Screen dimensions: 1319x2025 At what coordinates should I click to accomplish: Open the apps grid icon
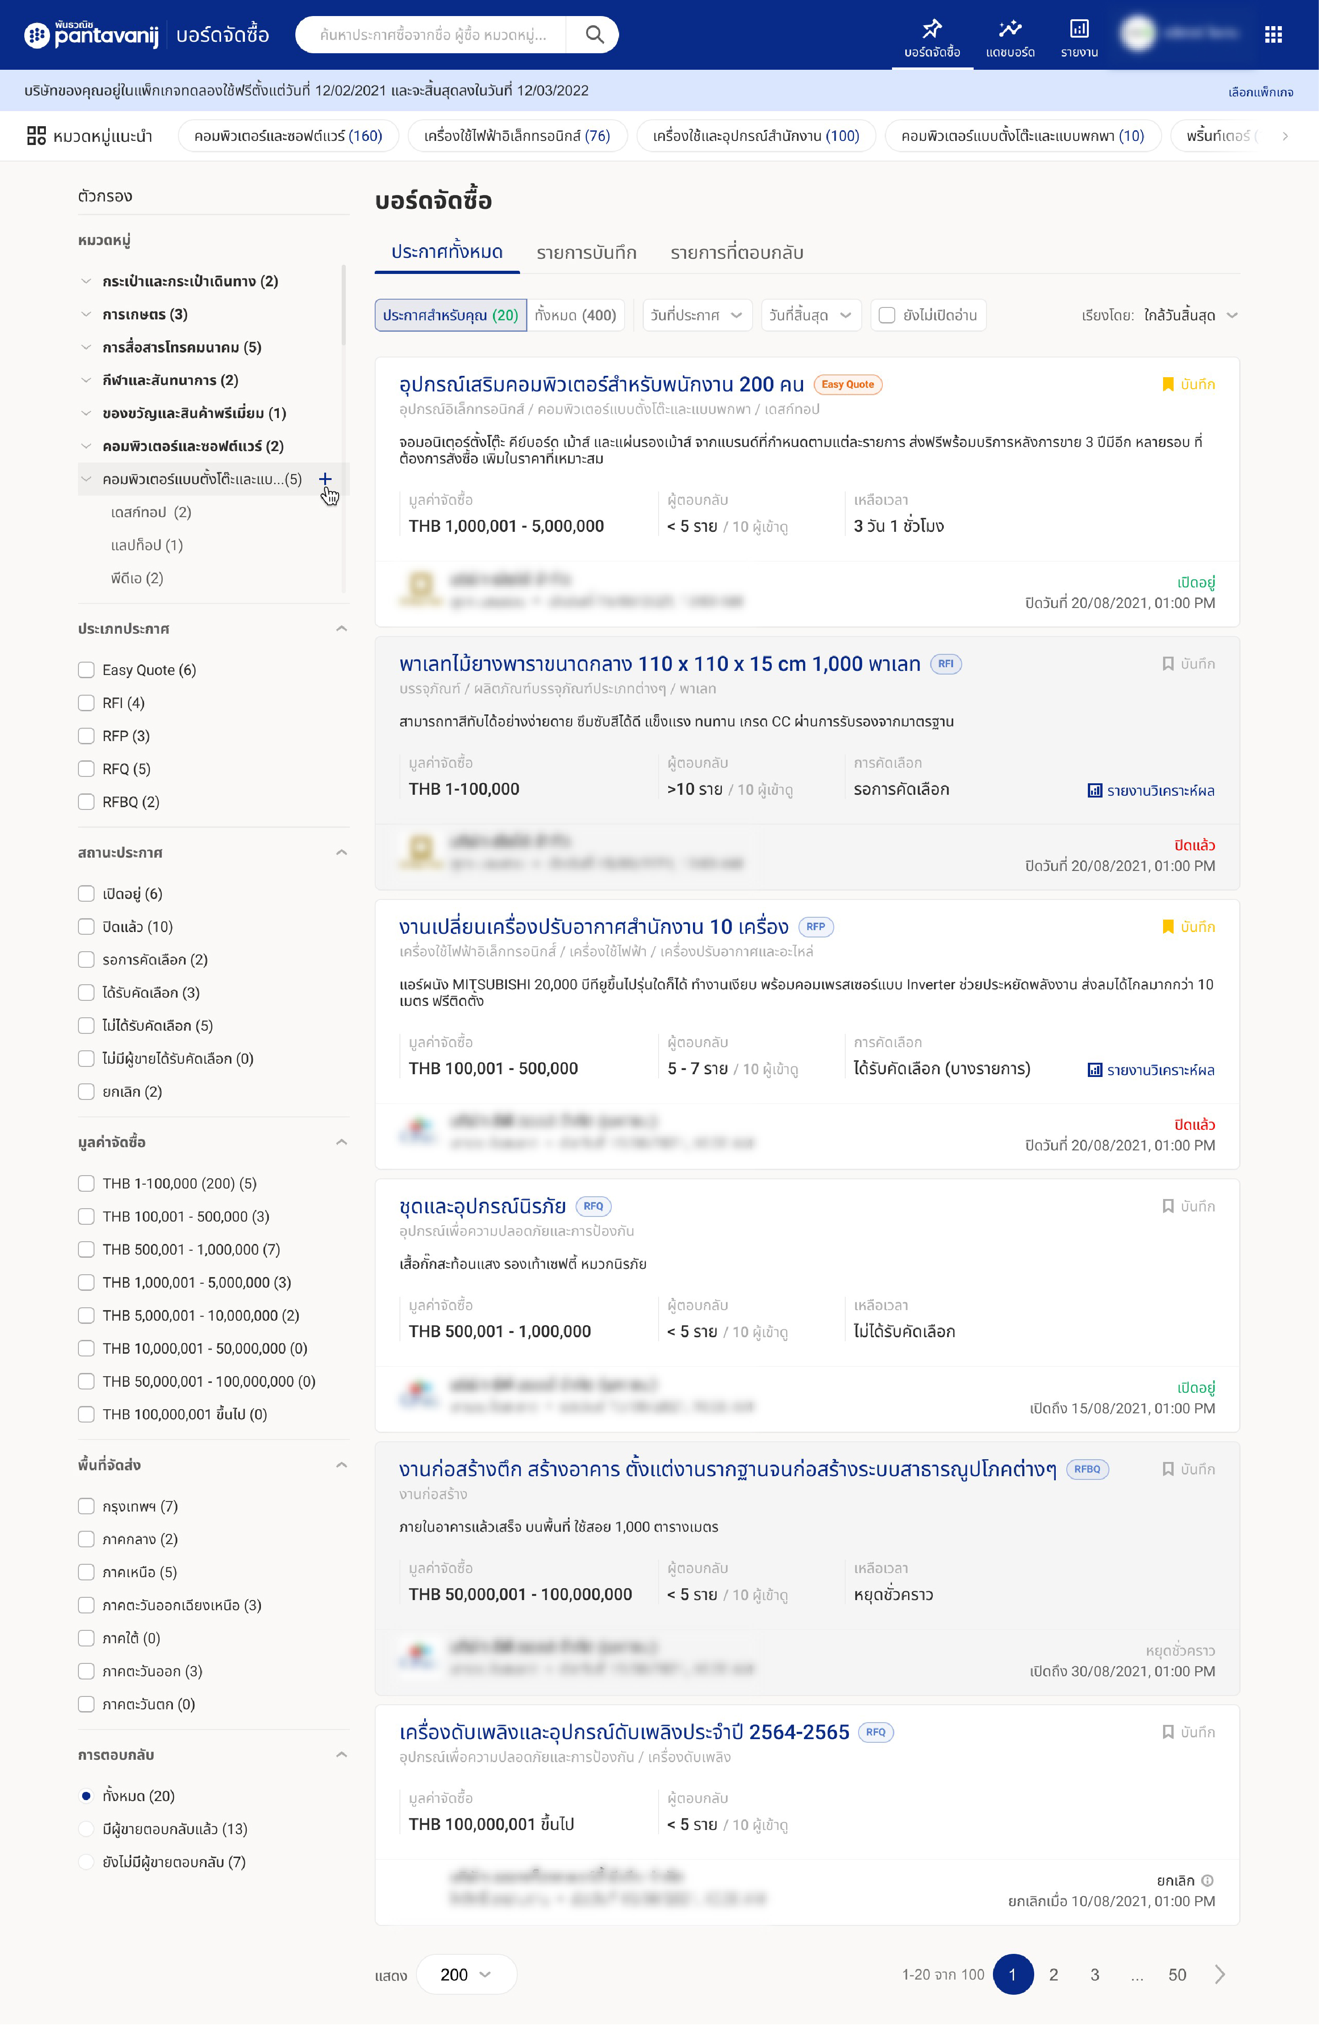(x=1273, y=34)
